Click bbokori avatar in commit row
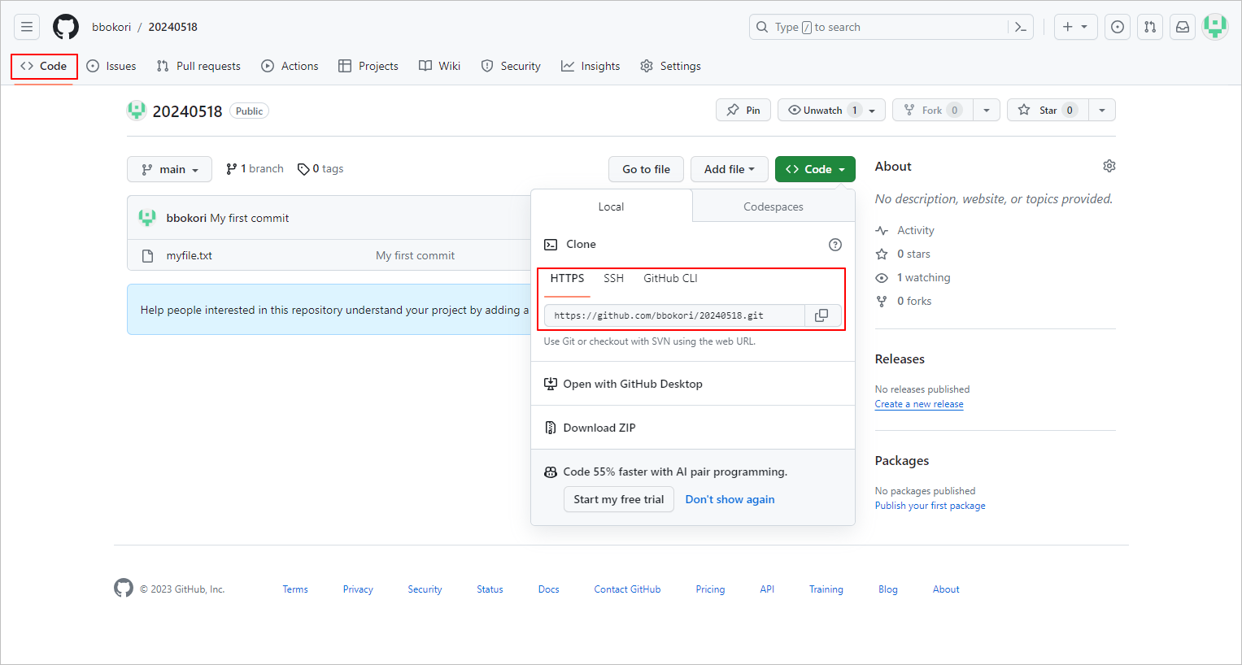 147,218
